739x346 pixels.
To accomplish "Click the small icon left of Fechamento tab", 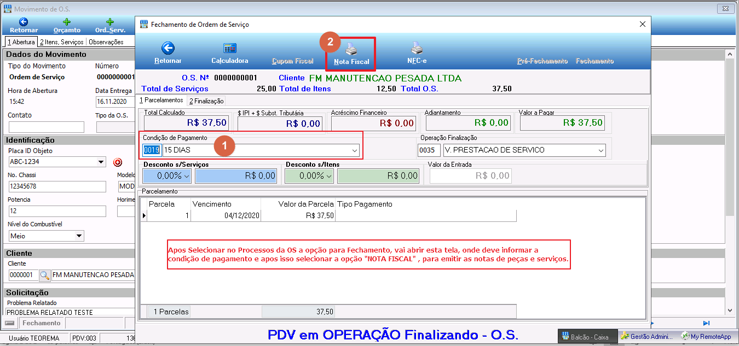I will click(x=9, y=323).
